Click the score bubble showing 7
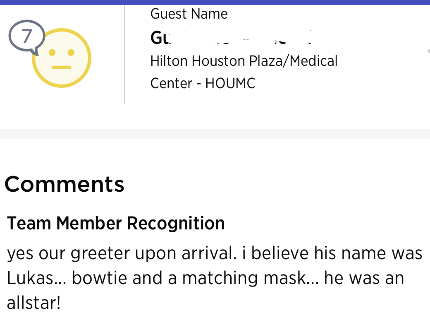The image size is (430, 318). click(x=26, y=37)
